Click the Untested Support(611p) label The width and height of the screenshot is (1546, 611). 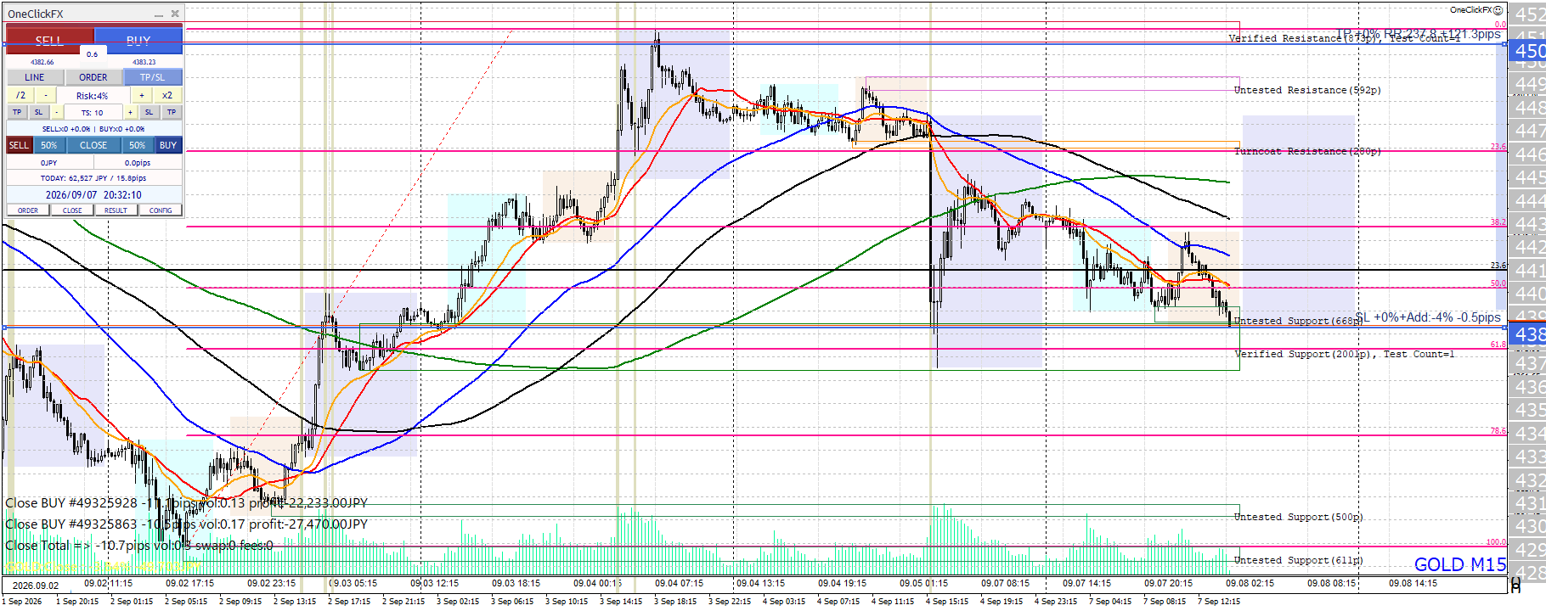tap(1298, 560)
